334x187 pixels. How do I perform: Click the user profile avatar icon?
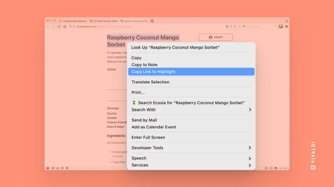(x=281, y=27)
